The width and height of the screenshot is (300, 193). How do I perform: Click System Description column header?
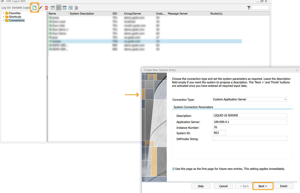point(90,13)
